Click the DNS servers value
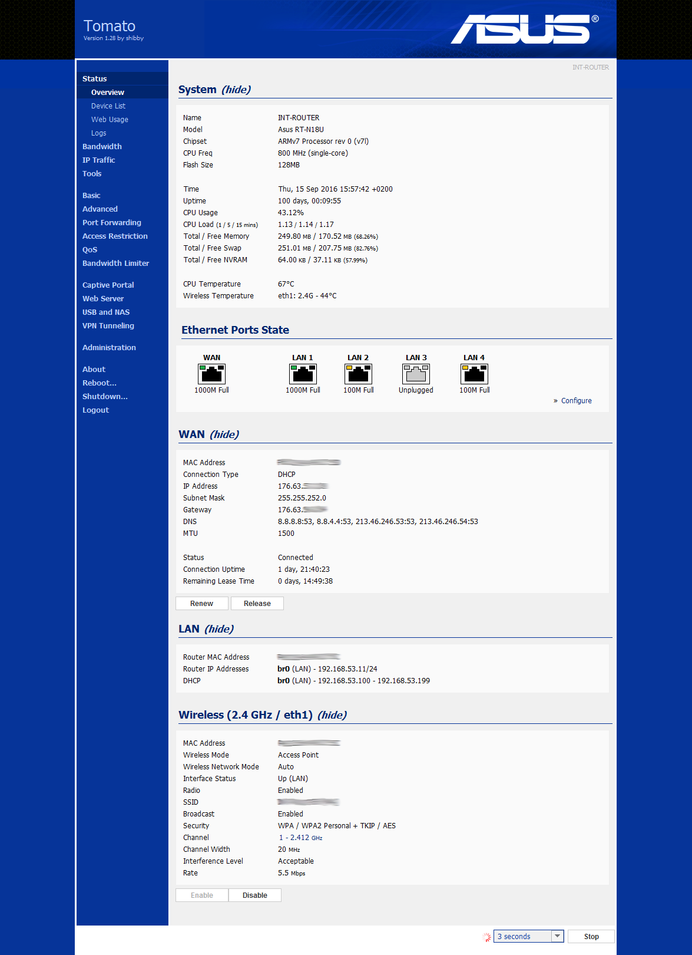 click(378, 522)
